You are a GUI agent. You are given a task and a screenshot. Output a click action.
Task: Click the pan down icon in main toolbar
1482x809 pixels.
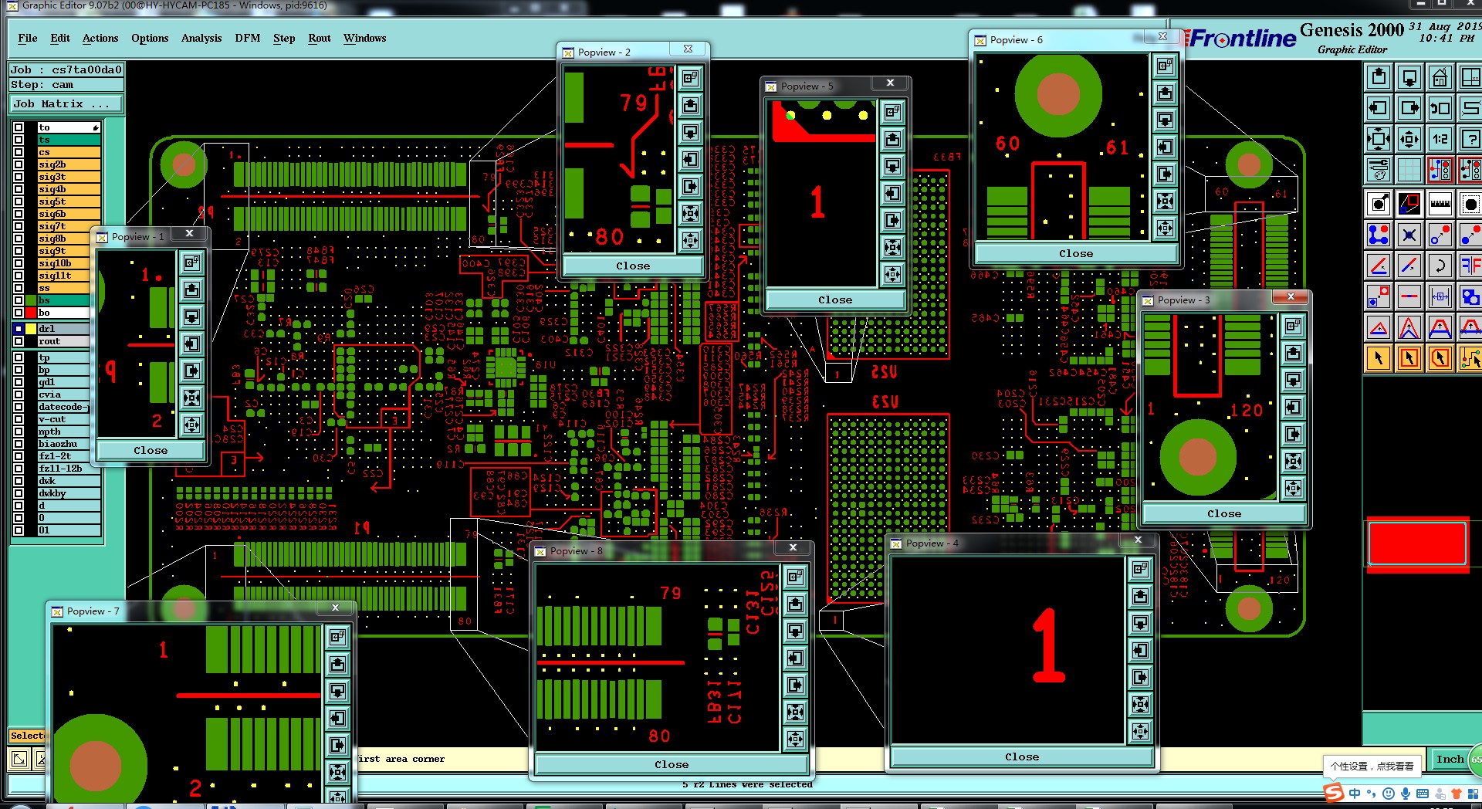click(x=1409, y=77)
